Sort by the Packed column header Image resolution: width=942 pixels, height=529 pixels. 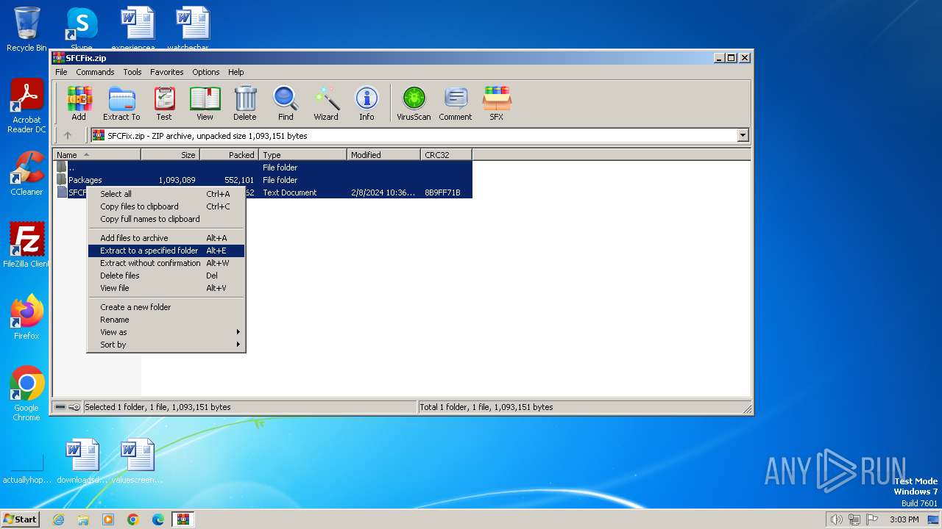[x=230, y=155]
